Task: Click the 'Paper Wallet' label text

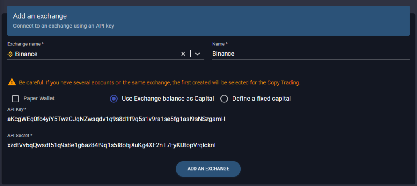Action: pyautogui.click(x=39, y=98)
